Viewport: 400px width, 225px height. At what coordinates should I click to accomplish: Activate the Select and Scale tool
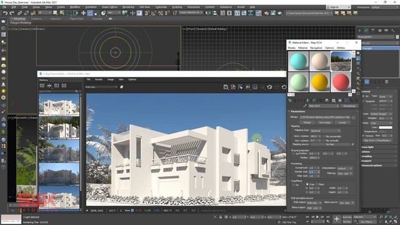click(x=97, y=13)
